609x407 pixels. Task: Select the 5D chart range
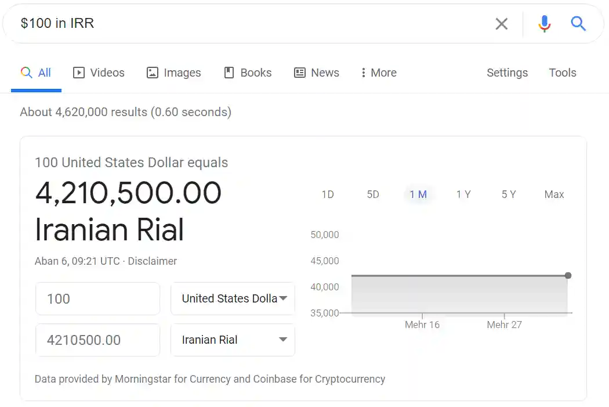click(373, 195)
